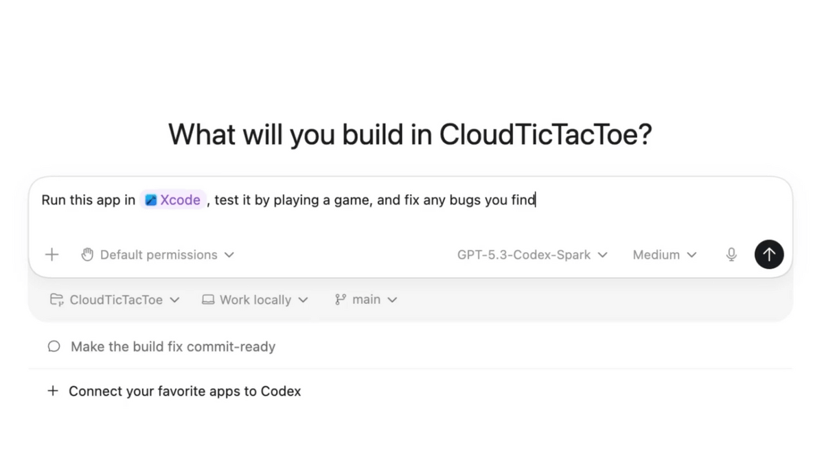Open the GPT-5.3-Codex-Spark model selector

532,254
